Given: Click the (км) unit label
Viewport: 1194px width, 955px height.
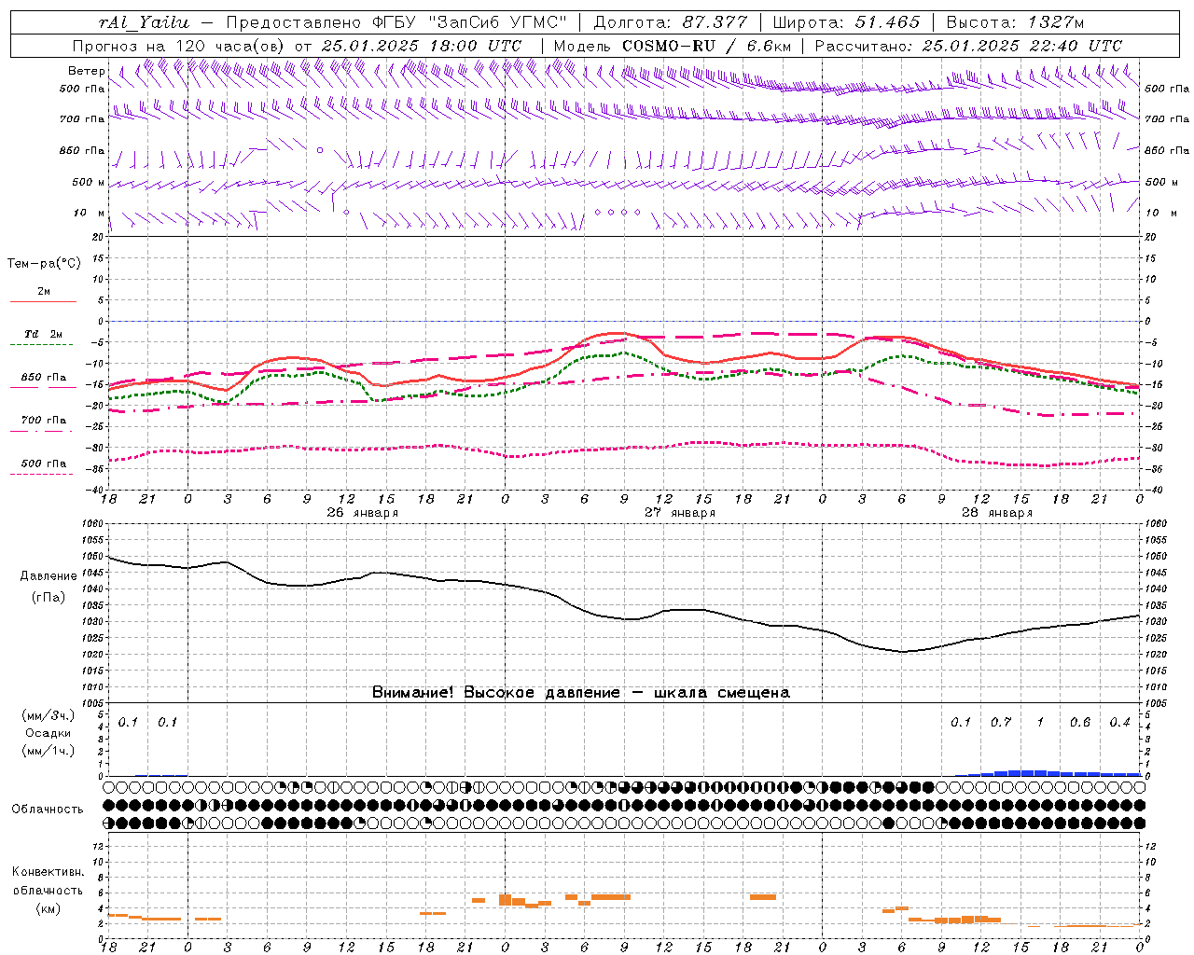Looking at the screenshot, I should 49,908.
